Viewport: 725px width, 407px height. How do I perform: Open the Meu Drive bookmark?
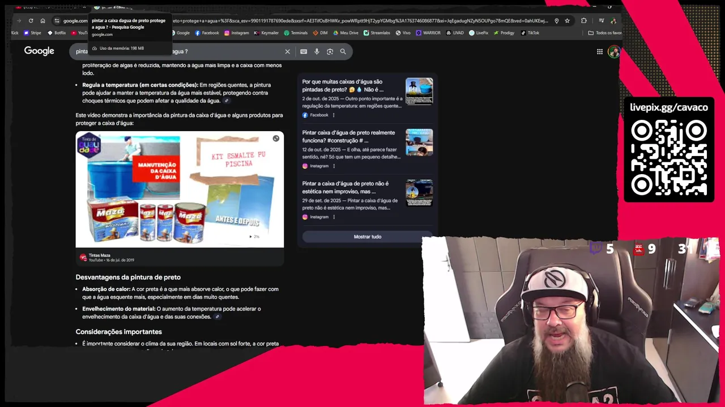point(346,33)
